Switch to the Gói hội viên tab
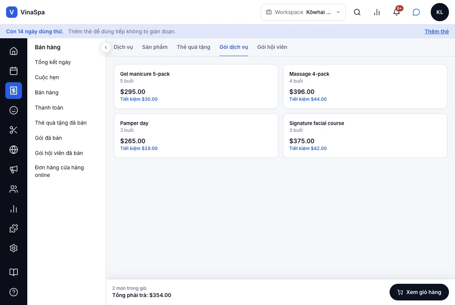 tap(272, 47)
